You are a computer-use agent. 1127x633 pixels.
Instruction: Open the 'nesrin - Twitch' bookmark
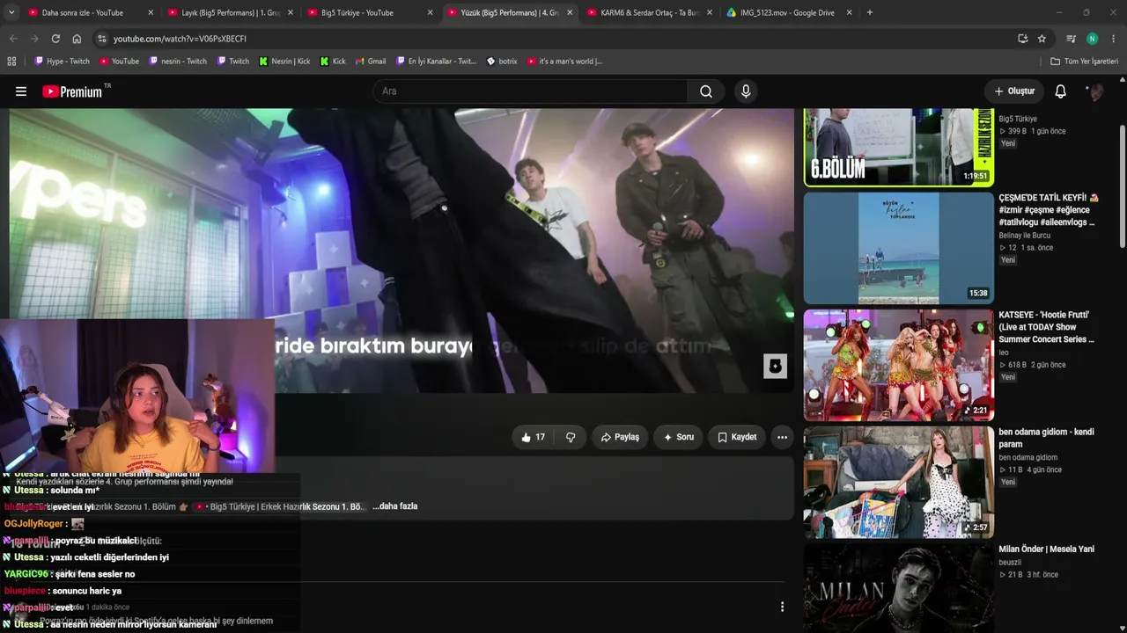pos(178,62)
